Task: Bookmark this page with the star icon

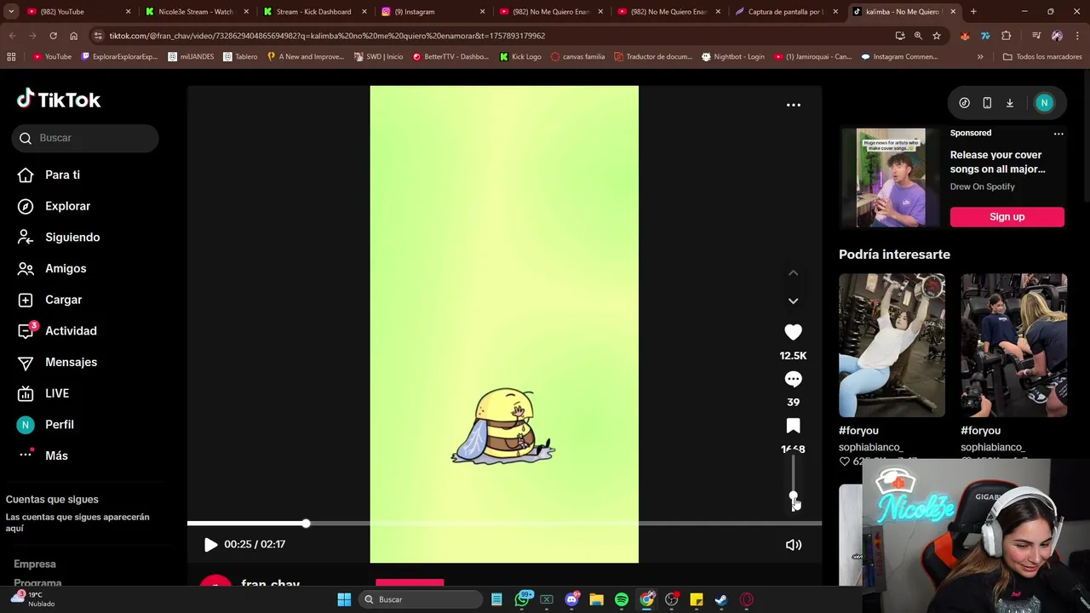Action: [937, 36]
